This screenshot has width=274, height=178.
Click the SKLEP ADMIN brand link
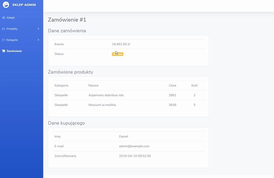[x=24, y=5]
